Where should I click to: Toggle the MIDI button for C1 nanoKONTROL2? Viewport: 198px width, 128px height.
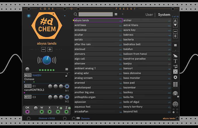point(28,86)
